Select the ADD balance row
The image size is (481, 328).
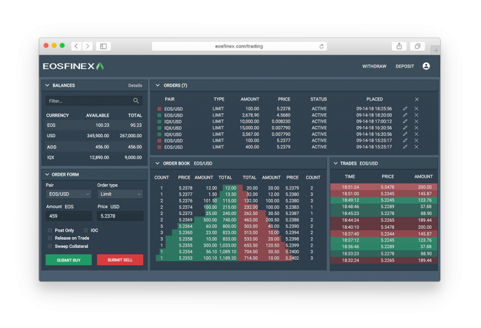[x=94, y=147]
